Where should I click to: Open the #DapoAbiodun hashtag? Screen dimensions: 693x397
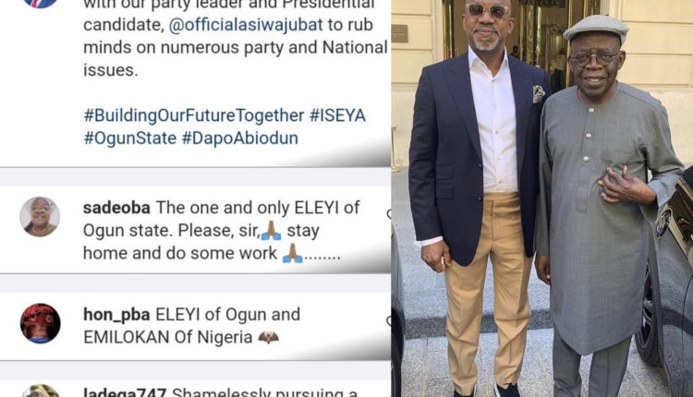240,138
